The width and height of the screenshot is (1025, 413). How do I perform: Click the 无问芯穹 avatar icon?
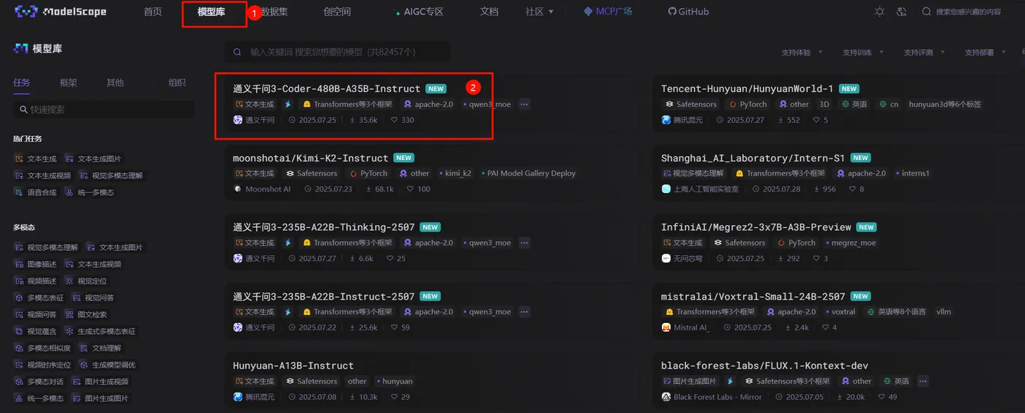tap(666, 258)
